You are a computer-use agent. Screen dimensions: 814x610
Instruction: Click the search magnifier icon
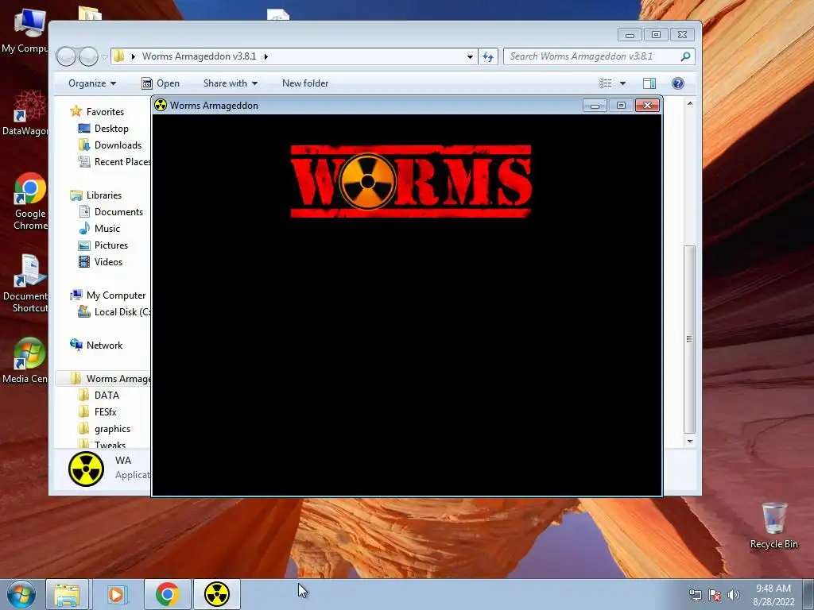[685, 56]
